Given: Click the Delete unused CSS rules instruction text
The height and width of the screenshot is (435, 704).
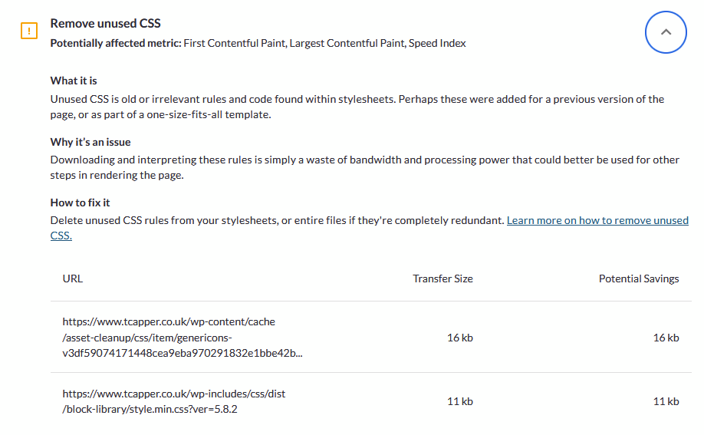Looking at the screenshot, I should (x=277, y=221).
